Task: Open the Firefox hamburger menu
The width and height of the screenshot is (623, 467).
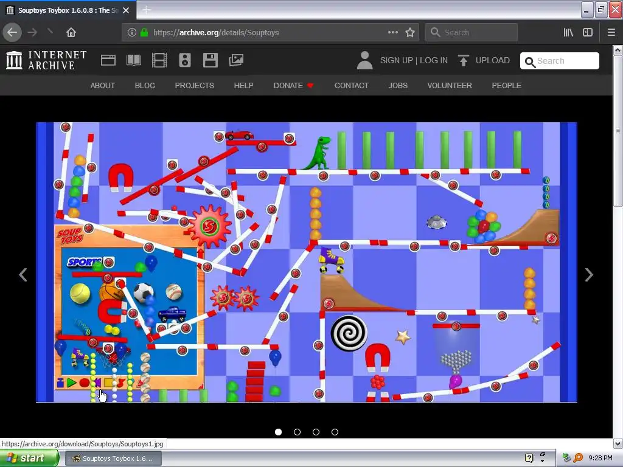Action: coord(611,32)
